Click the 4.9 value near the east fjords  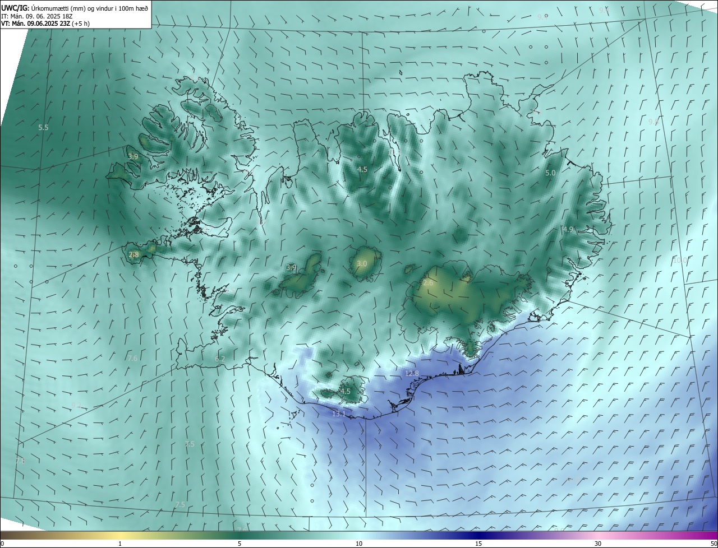pos(568,229)
